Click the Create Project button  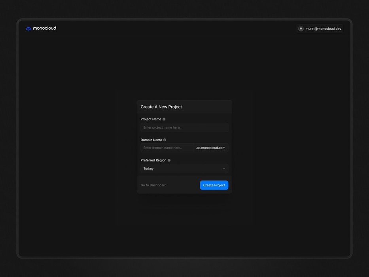click(214, 185)
